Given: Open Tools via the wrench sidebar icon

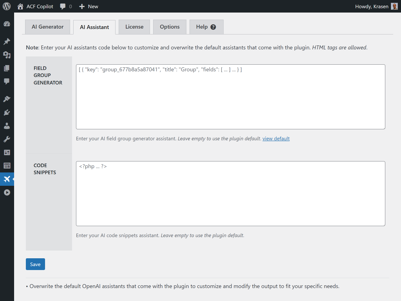Looking at the screenshot, I should [x=7, y=139].
